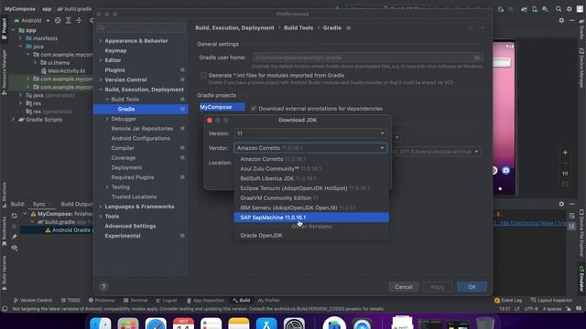Open Keymap settings
Screen dimensions: 586x329
click(x=115, y=50)
